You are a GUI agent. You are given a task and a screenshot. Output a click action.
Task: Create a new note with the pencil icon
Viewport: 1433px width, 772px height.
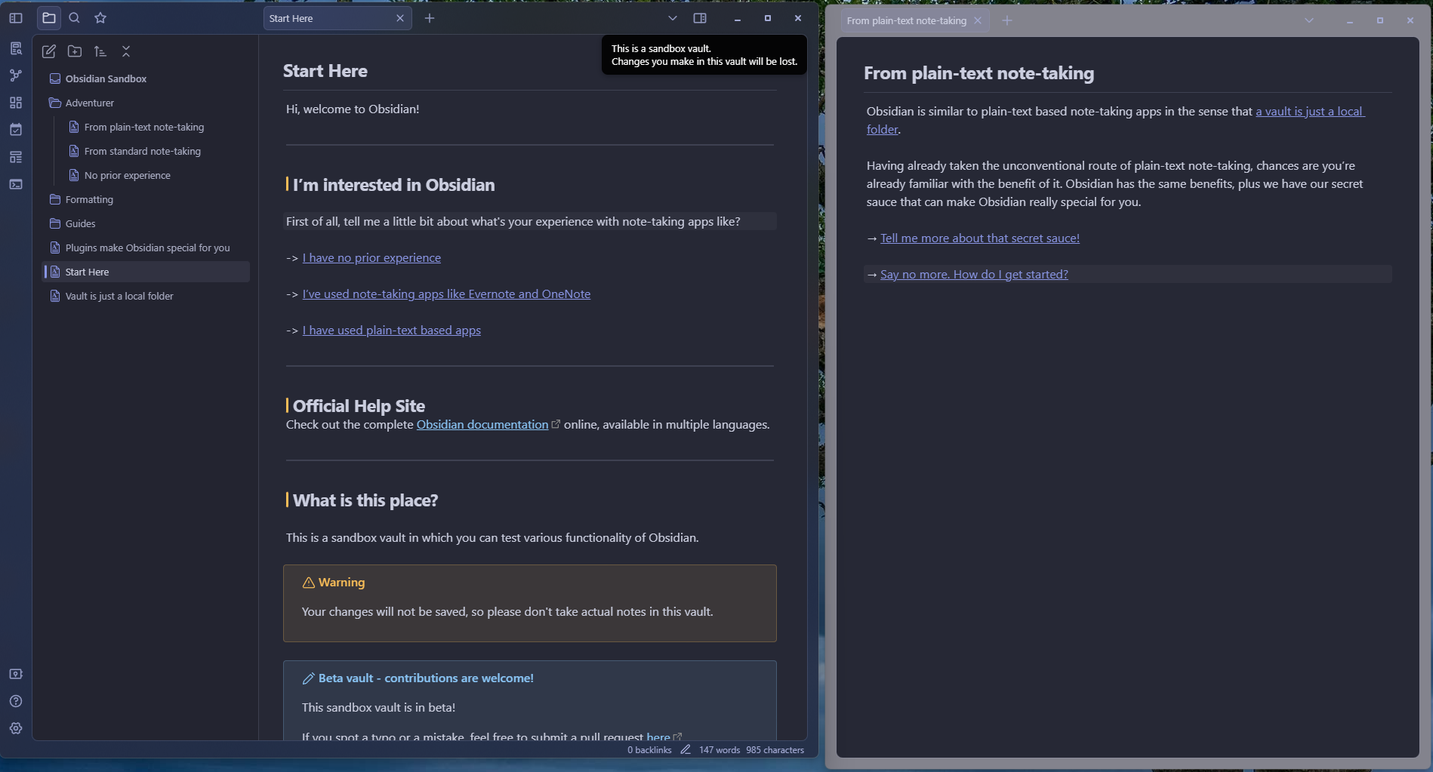pos(49,51)
